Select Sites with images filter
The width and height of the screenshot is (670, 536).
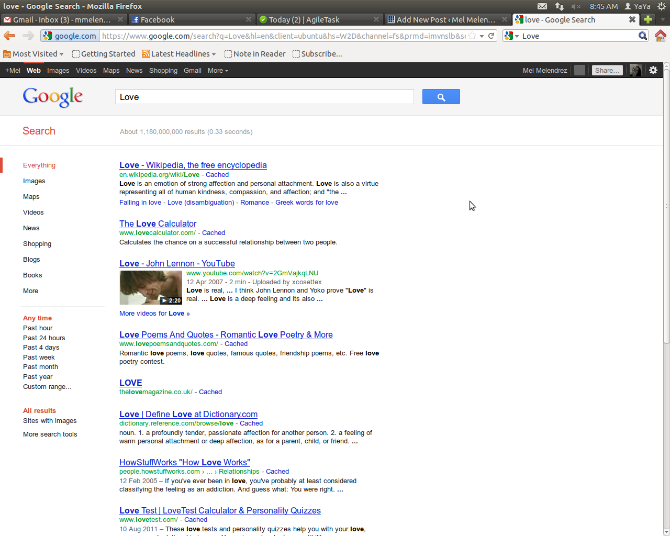click(x=50, y=420)
